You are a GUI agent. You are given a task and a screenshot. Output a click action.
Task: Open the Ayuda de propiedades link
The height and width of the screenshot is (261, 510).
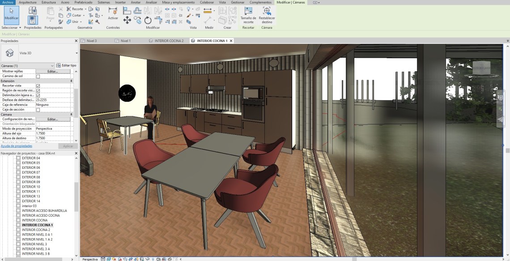click(x=17, y=146)
